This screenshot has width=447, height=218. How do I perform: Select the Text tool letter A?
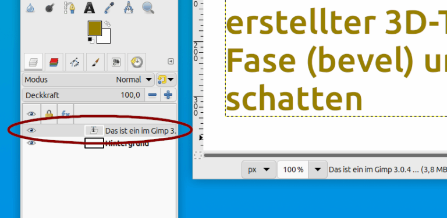pyautogui.click(x=89, y=8)
